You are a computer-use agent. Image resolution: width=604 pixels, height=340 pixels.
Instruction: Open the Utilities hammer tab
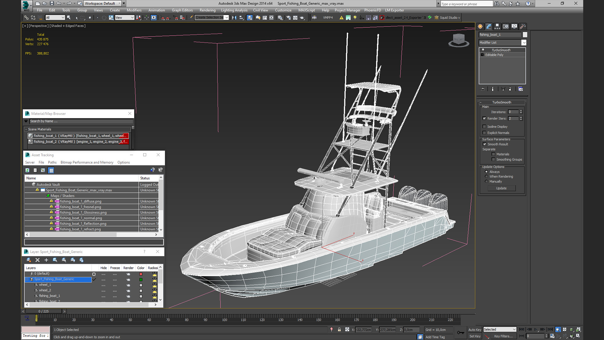click(523, 26)
